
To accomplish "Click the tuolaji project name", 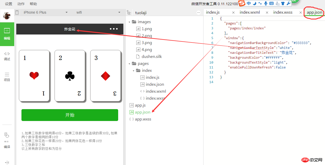I will [x=141, y=13].
